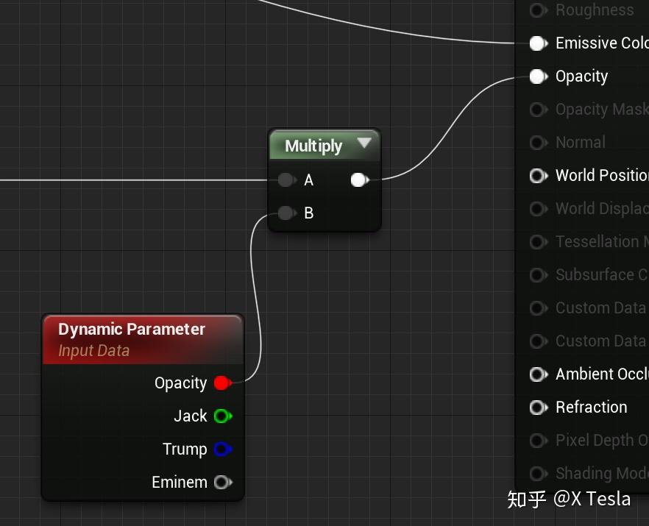Click the Emissive Color input pin
Image resolution: width=649 pixels, height=526 pixels.
click(538, 43)
